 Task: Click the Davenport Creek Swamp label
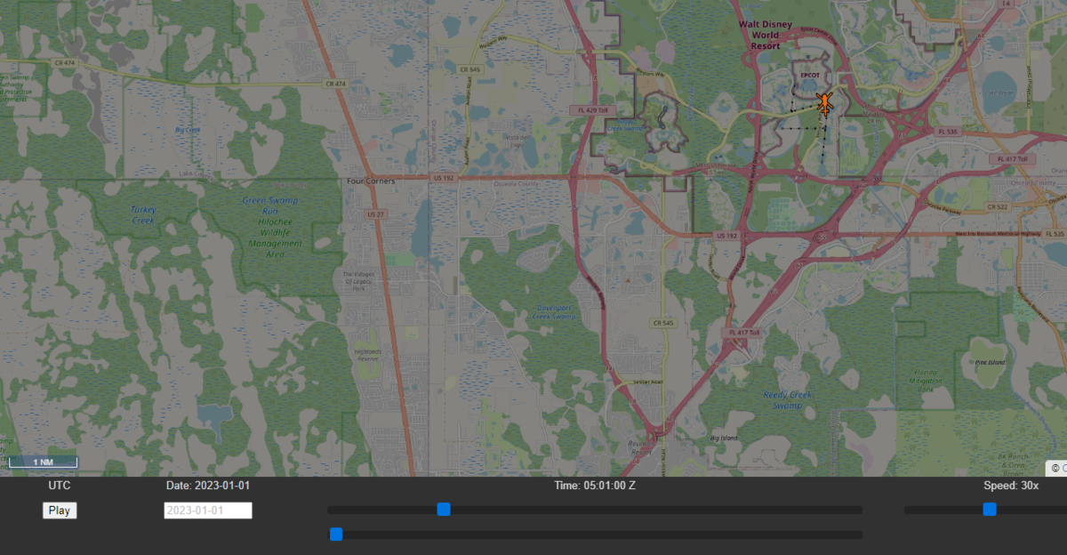tap(554, 311)
